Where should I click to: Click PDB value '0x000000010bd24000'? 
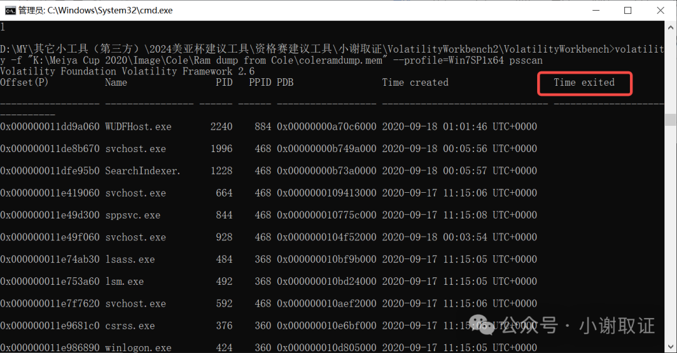[327, 282]
